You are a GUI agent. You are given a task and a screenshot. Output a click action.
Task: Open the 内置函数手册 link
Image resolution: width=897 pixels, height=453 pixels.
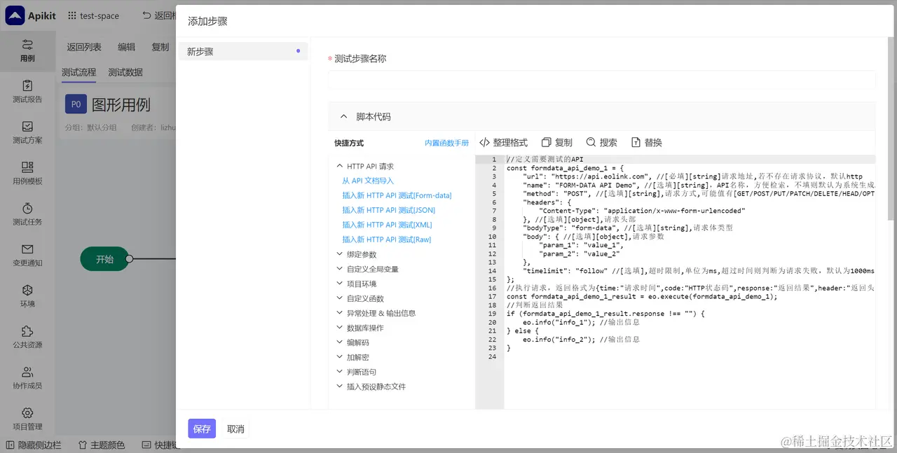(x=447, y=143)
